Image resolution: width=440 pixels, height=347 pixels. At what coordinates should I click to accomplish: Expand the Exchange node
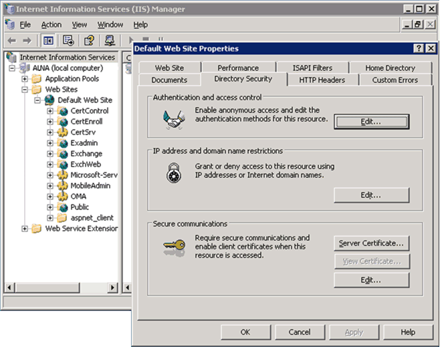(50, 154)
